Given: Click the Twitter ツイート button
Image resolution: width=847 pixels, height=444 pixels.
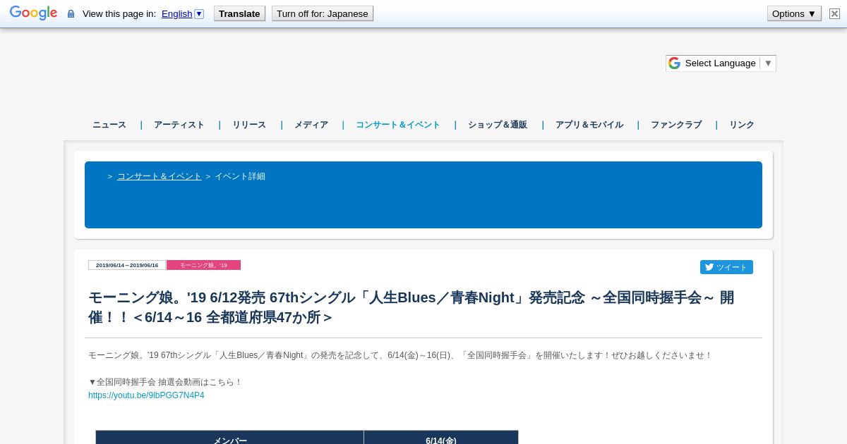Looking at the screenshot, I should point(726,267).
